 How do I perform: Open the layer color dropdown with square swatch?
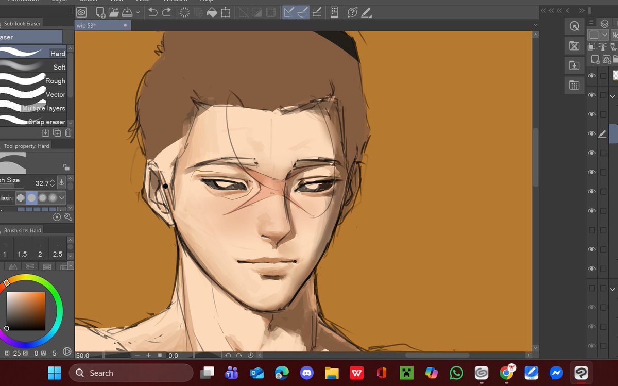[597, 35]
